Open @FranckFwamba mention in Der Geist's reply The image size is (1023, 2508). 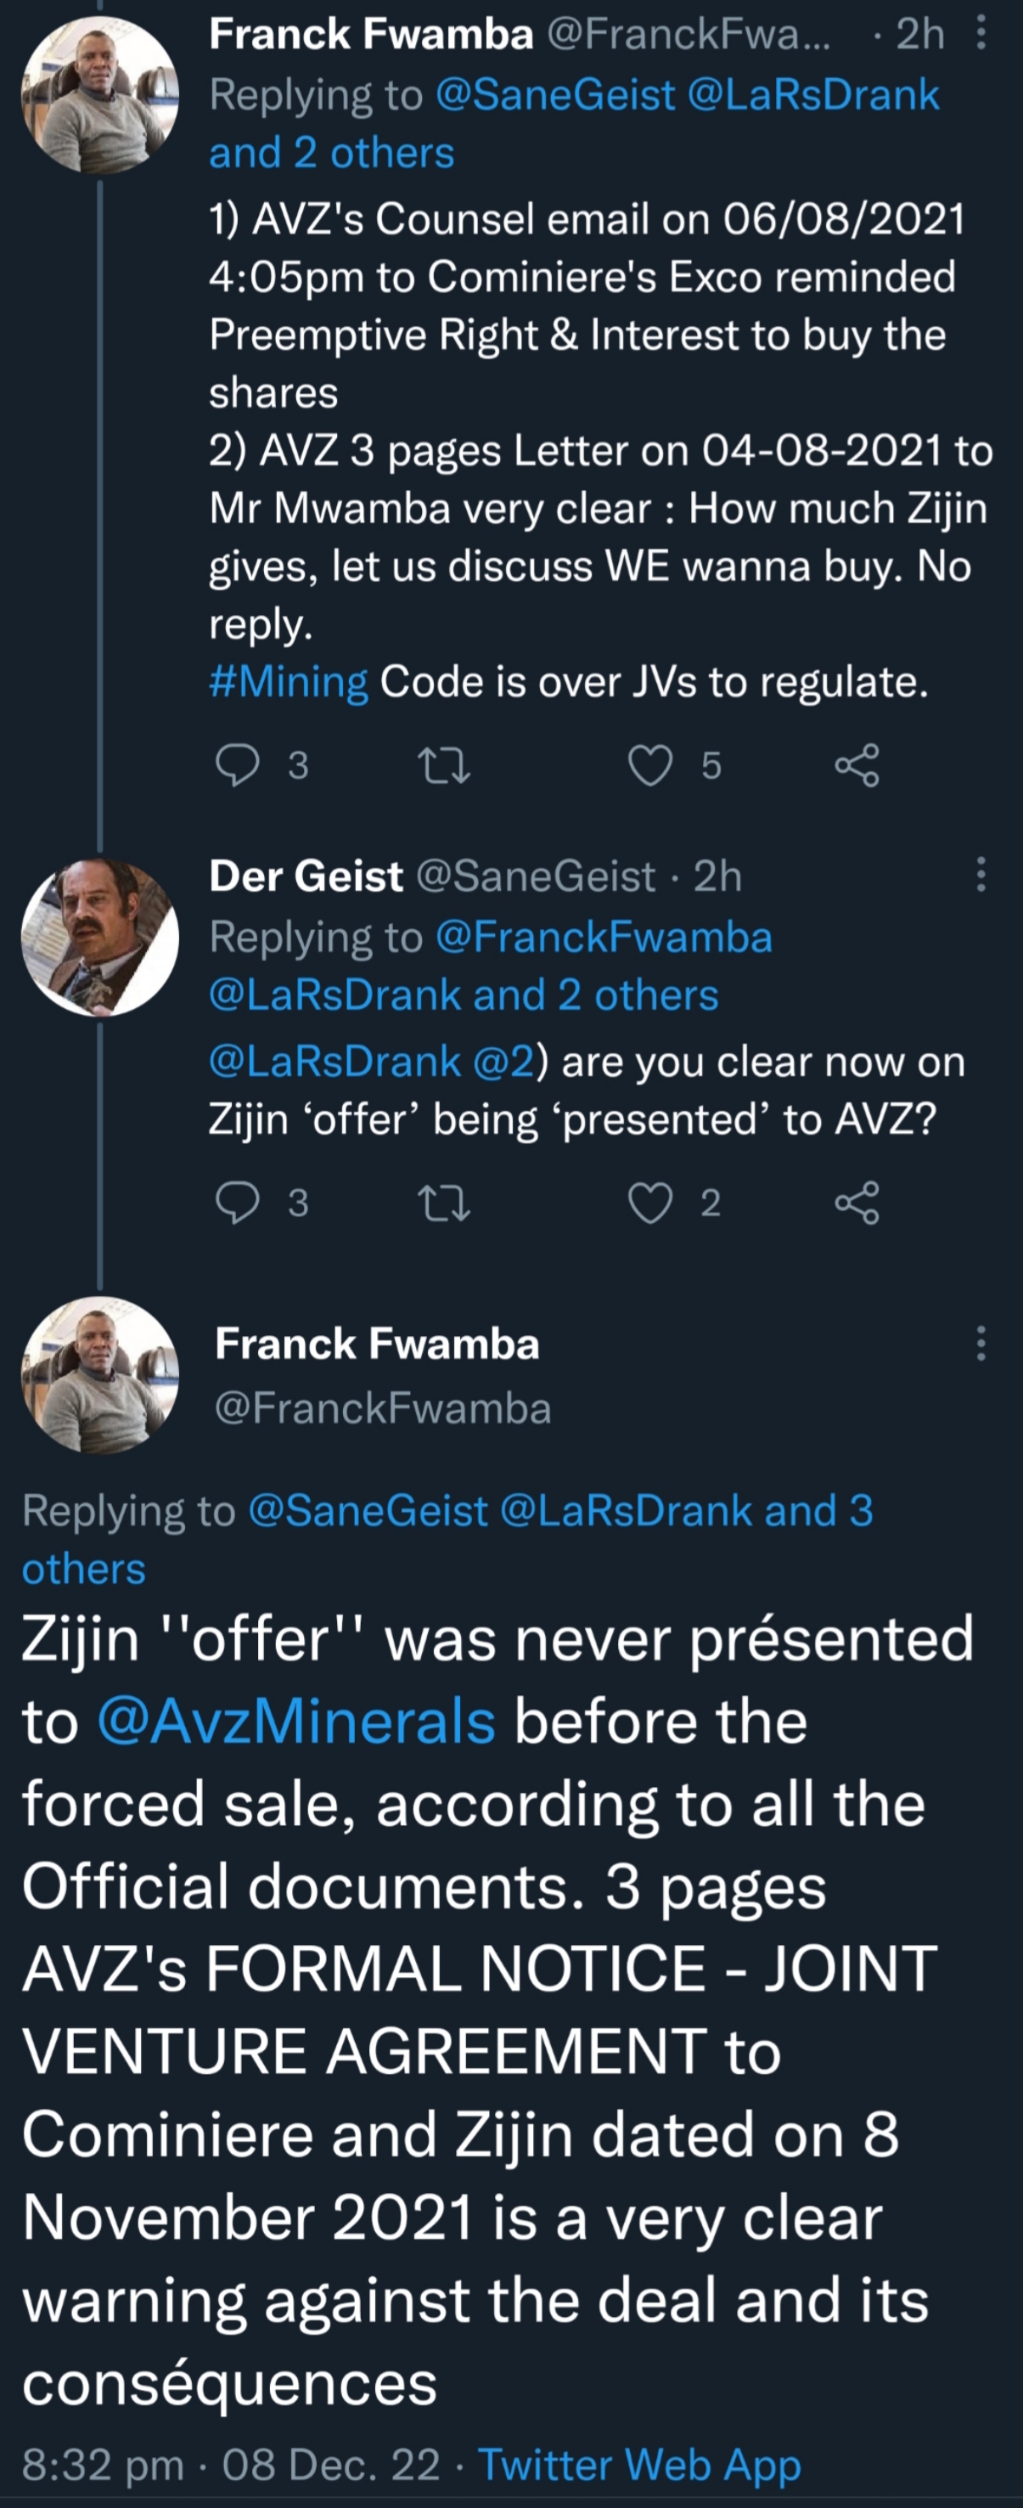click(x=604, y=937)
